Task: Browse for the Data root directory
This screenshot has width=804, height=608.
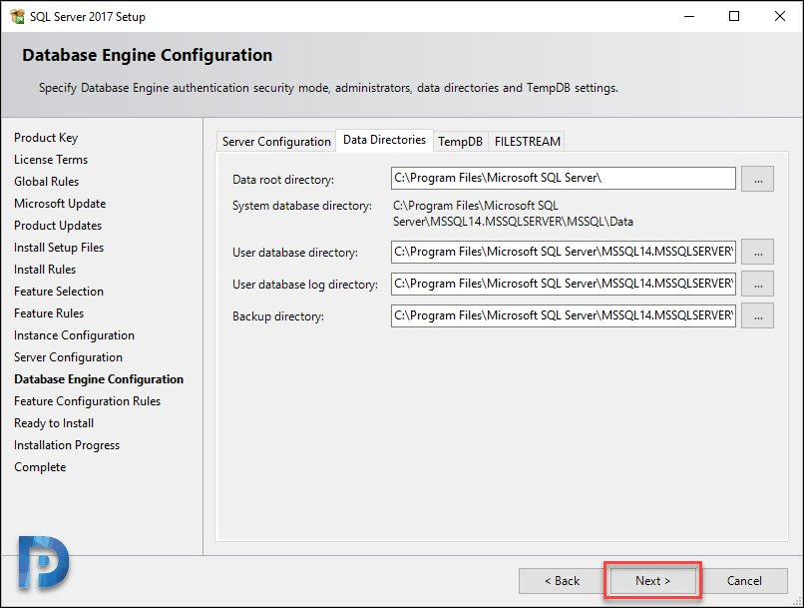Action: 757,179
